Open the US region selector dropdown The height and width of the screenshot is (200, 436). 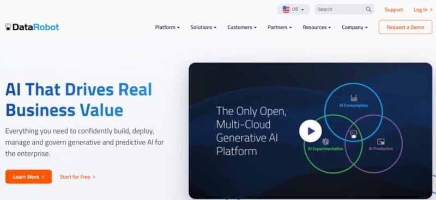click(293, 9)
